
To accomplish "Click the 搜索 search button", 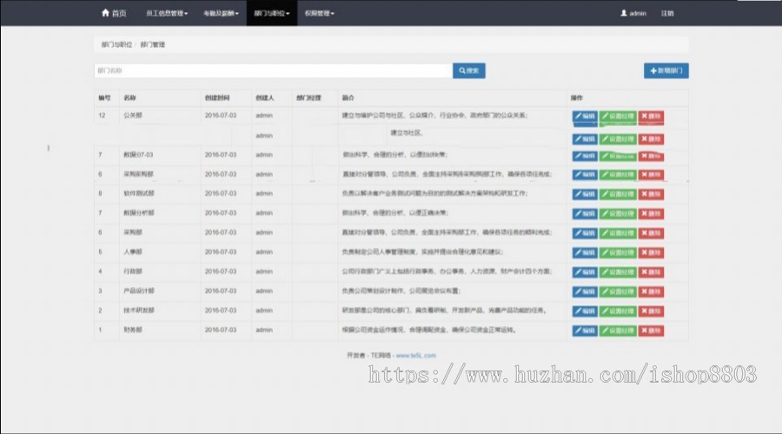I will (x=469, y=70).
